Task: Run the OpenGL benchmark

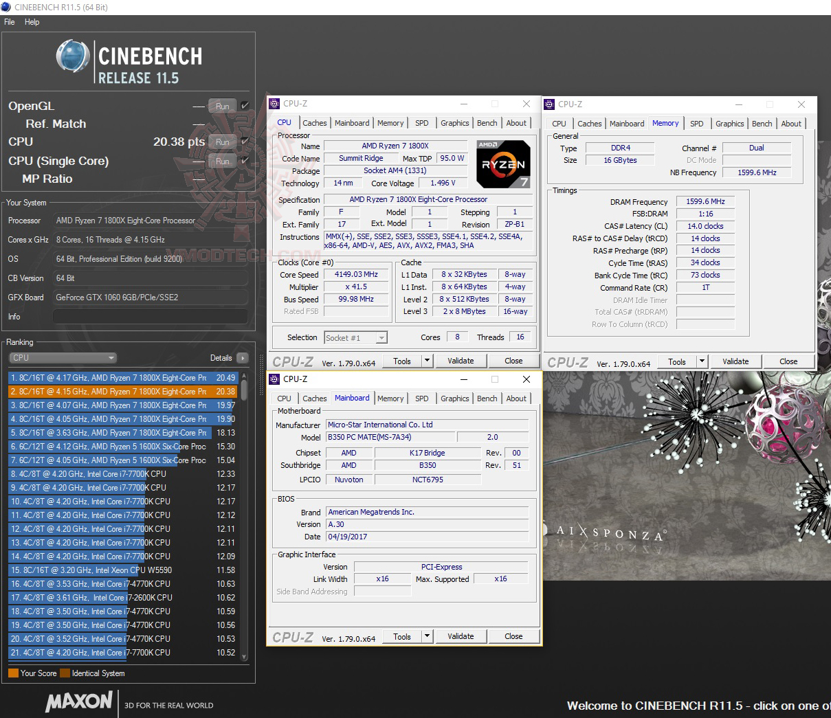Action: [223, 106]
